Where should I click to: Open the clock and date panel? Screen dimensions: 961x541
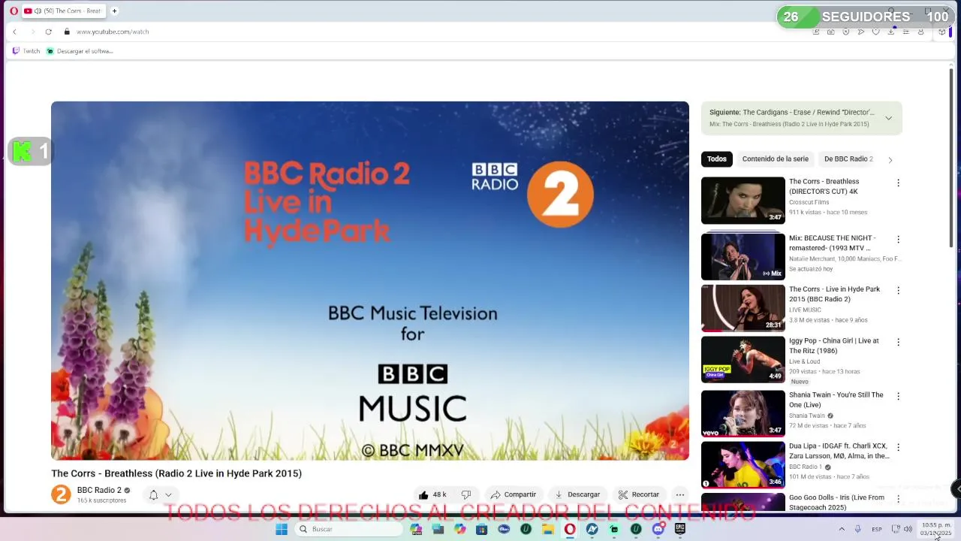pos(936,529)
